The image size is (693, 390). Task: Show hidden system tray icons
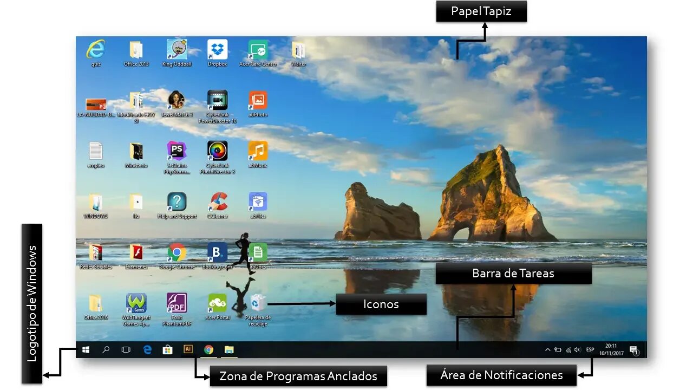pyautogui.click(x=548, y=350)
